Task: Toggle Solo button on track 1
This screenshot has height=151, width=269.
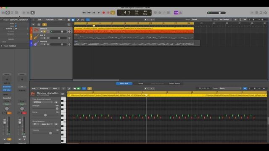Action: [45, 31]
